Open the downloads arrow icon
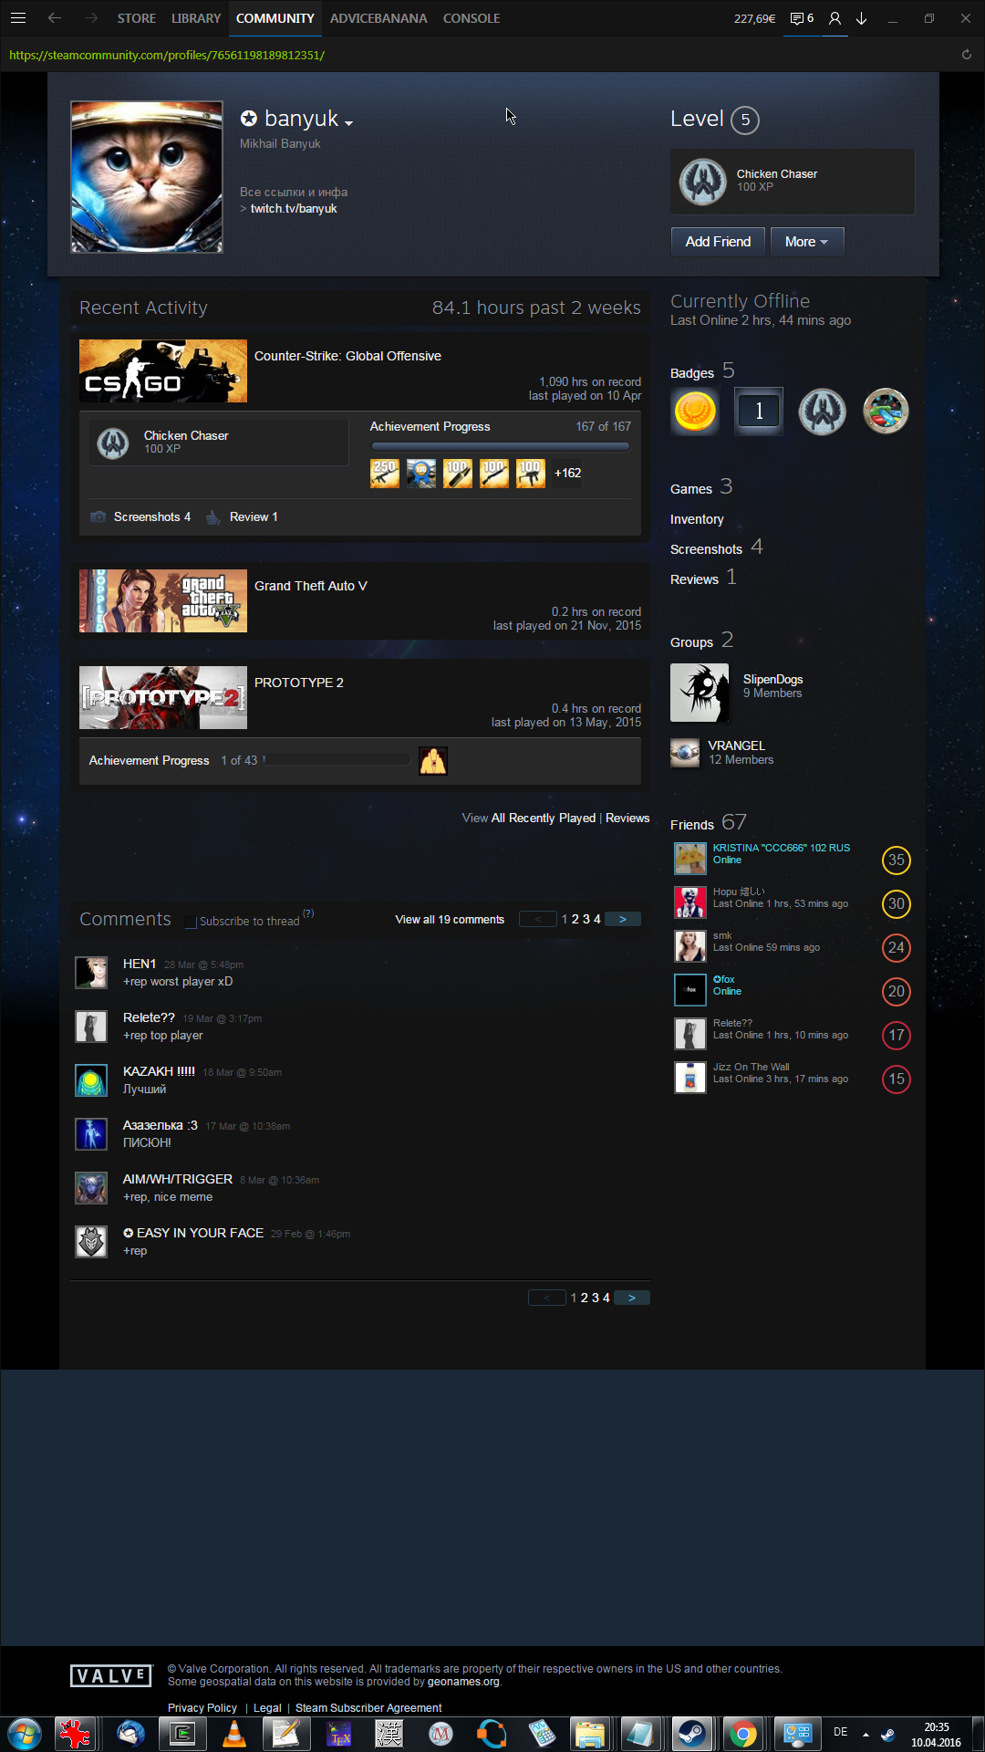Image resolution: width=985 pixels, height=1752 pixels. click(x=861, y=18)
